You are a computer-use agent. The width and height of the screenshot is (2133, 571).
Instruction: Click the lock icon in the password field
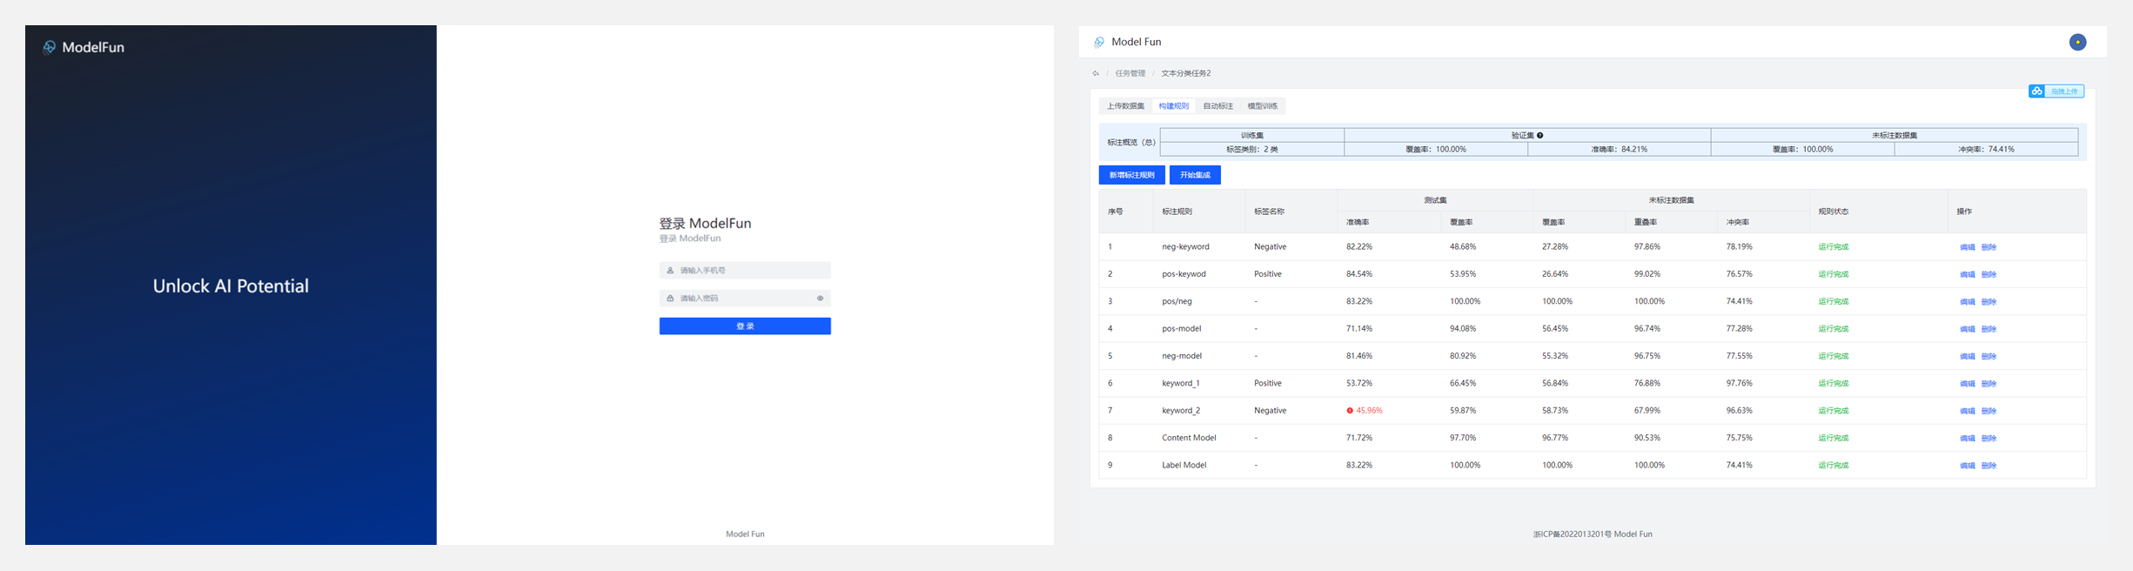[670, 299]
